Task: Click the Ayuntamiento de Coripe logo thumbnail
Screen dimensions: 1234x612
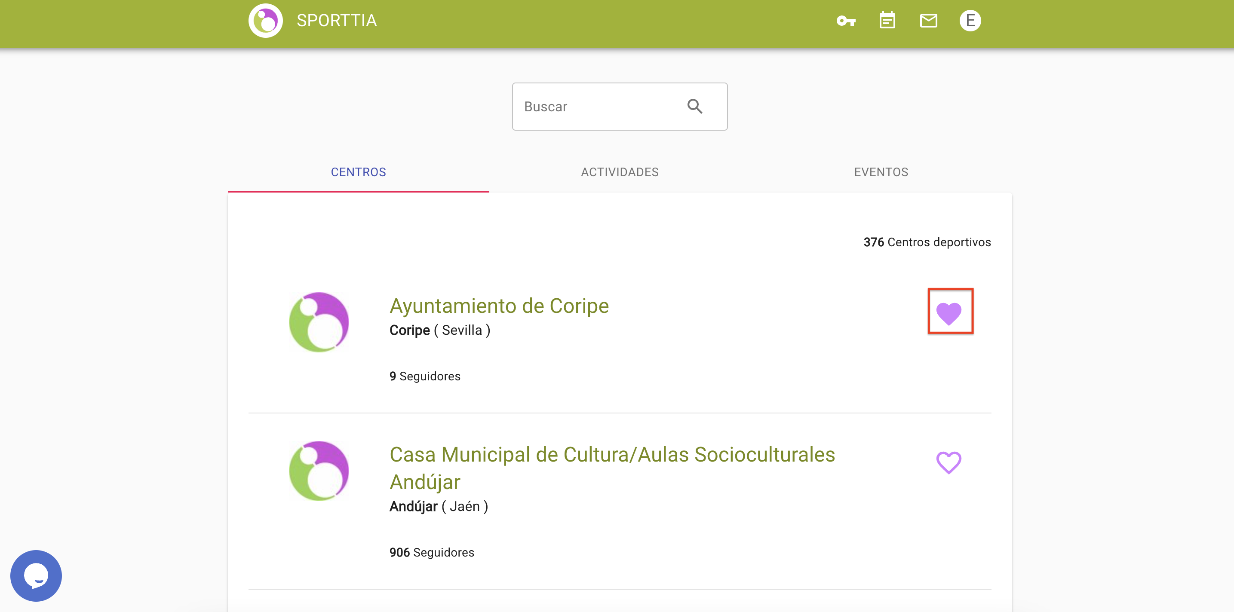Action: tap(319, 322)
